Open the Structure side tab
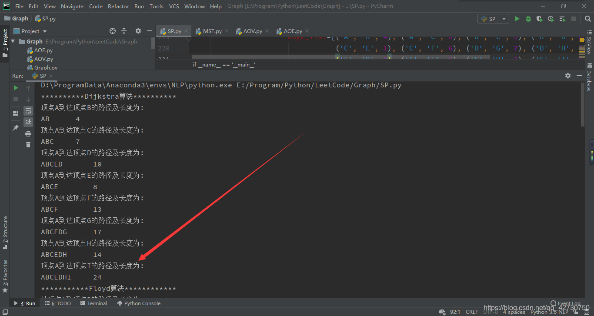 pyautogui.click(x=5, y=233)
